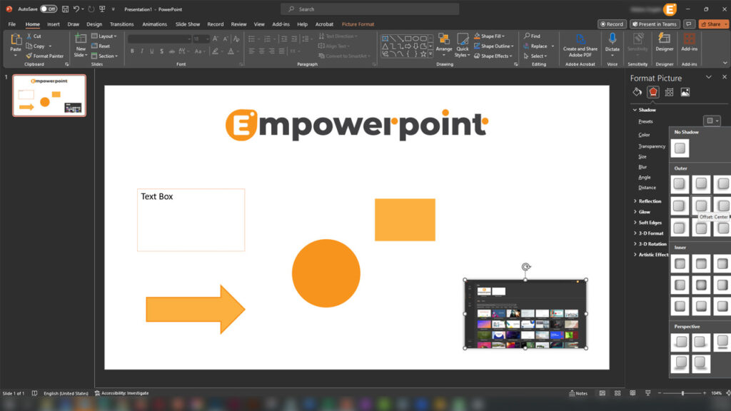Open Shape Effects menu
This screenshot has height=411, width=731.
pyautogui.click(x=493, y=56)
